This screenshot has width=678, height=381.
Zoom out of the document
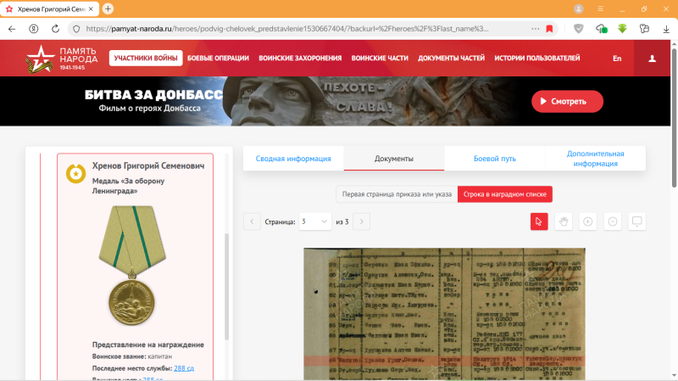612,221
